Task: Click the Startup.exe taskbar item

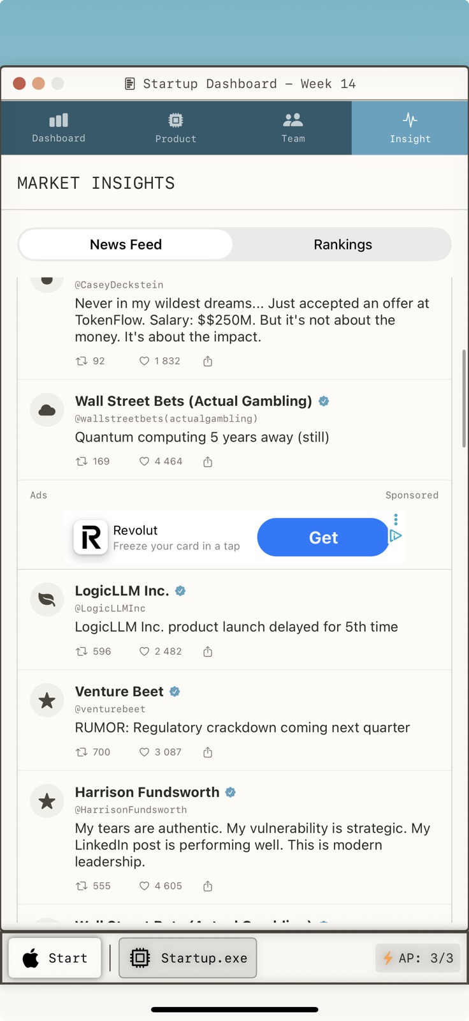Action: point(188,958)
